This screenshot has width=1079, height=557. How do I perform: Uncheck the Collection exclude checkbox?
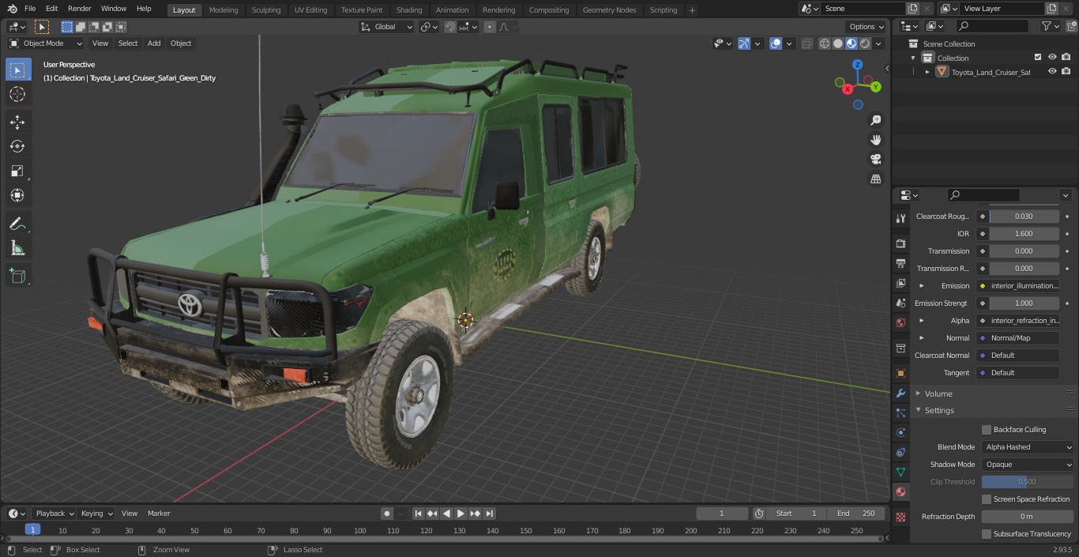point(1038,58)
